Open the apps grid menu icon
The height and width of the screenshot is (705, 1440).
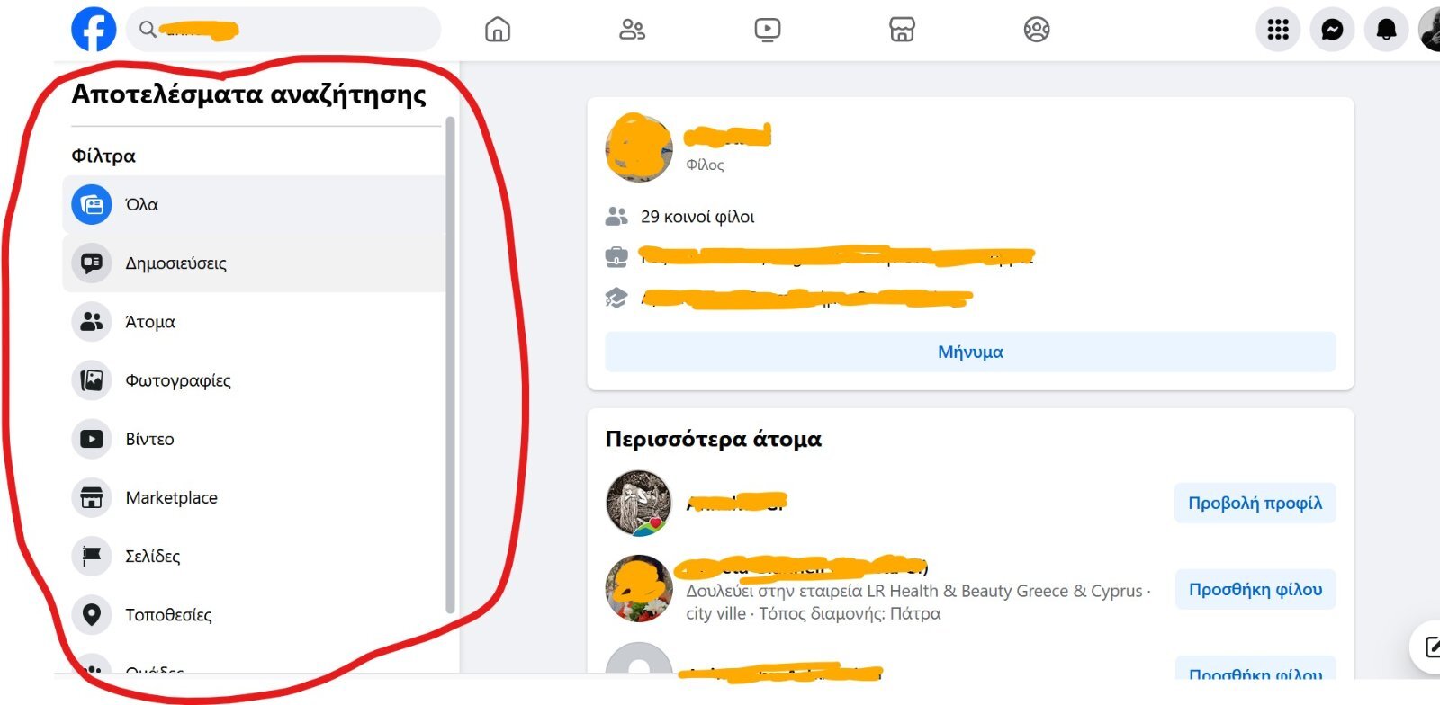tap(1278, 30)
